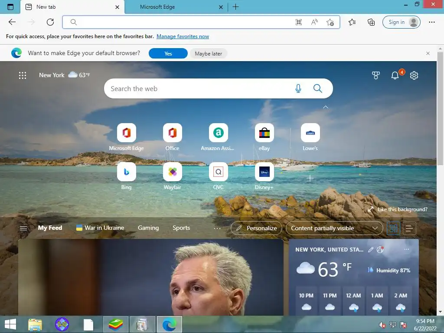Switch feed to grid layout view
The width and height of the screenshot is (444, 333).
[393, 228]
